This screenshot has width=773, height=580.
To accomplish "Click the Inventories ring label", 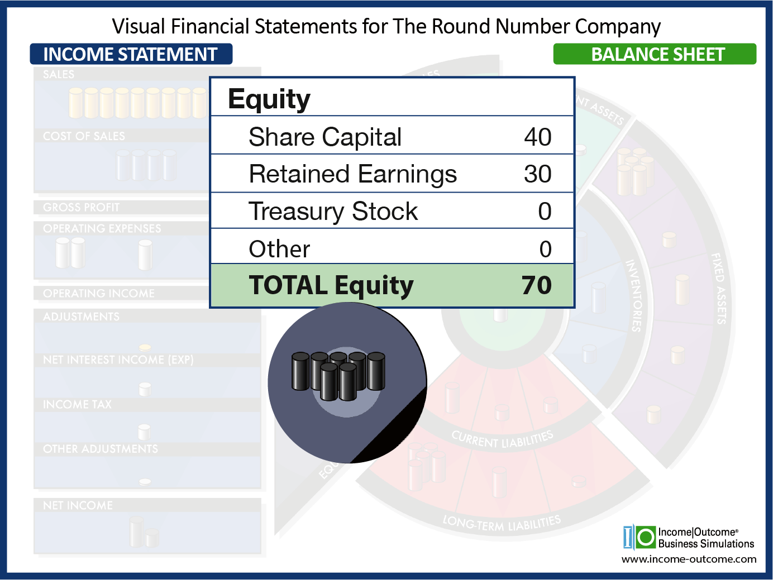I will coord(633,295).
